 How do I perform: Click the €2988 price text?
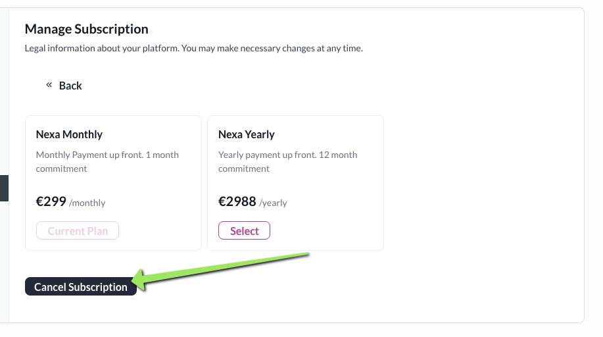(x=237, y=201)
